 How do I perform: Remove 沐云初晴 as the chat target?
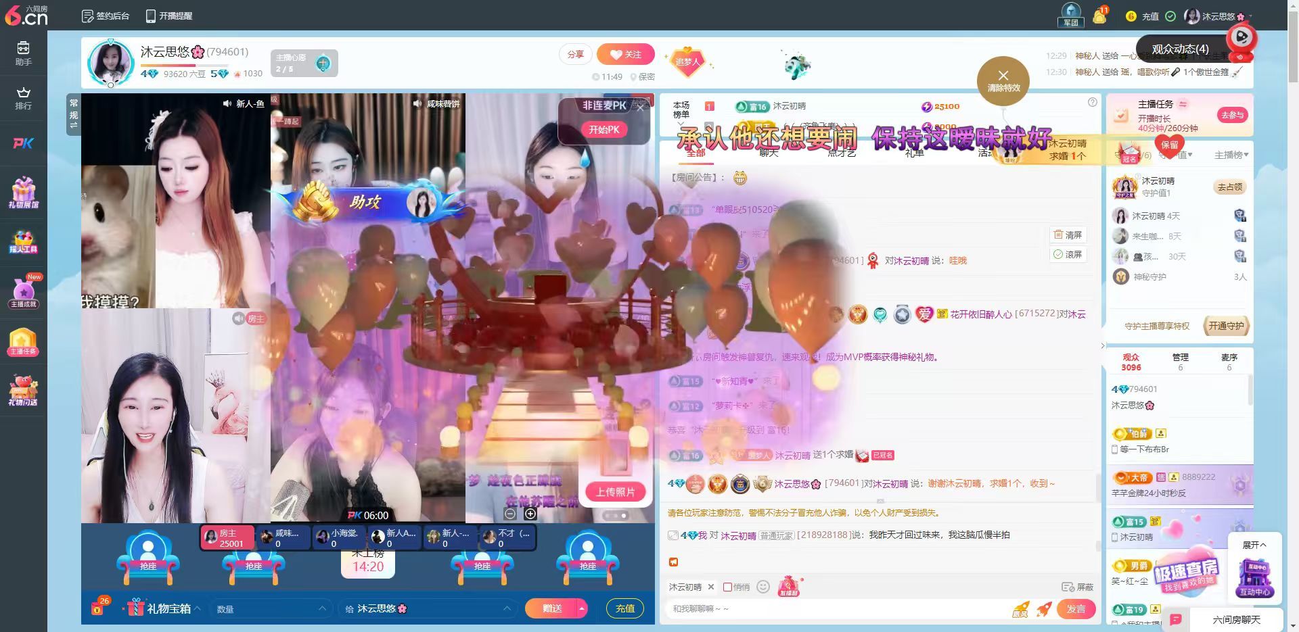(710, 587)
